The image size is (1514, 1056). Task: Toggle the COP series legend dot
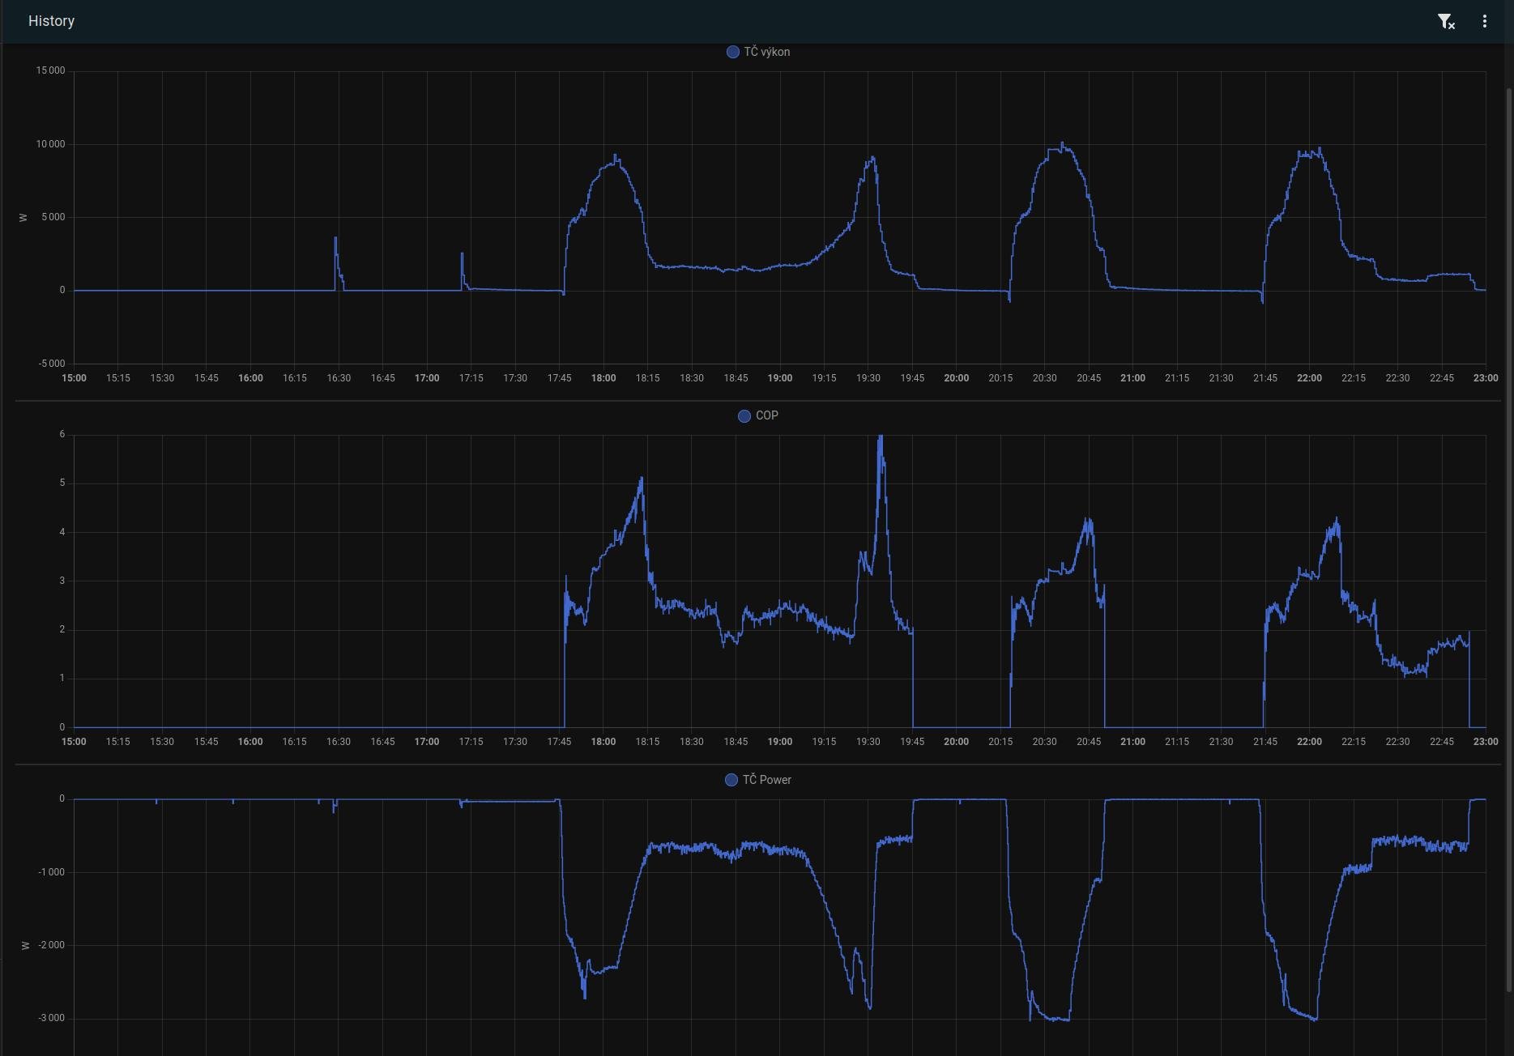click(744, 416)
